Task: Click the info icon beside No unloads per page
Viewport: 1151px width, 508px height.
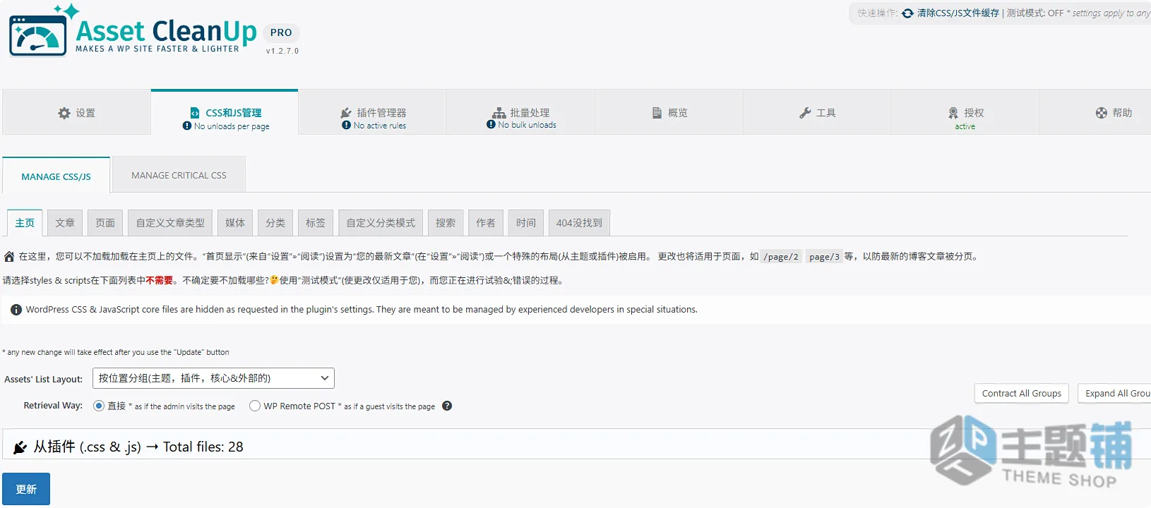Action: pyautogui.click(x=187, y=126)
